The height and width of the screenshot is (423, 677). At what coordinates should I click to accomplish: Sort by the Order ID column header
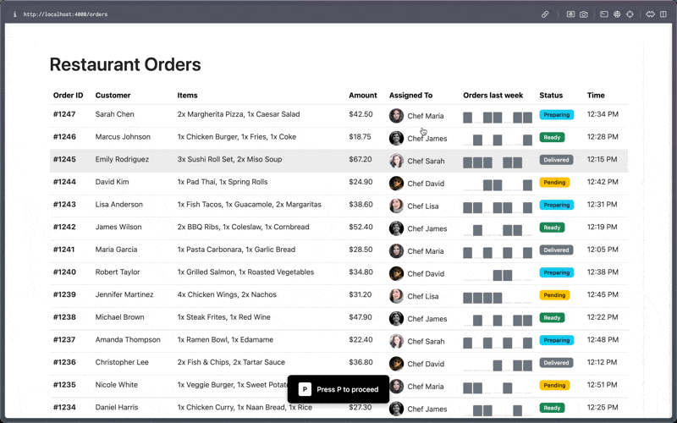pyautogui.click(x=68, y=96)
